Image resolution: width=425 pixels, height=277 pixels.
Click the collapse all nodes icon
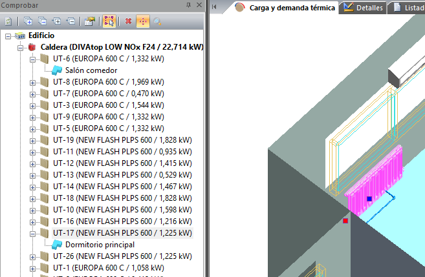[x=42, y=21]
